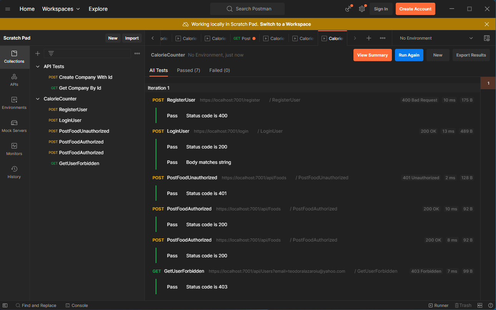Toggle two-pane view icon in status bar
This screenshot has width=496, height=310.
pos(480,305)
